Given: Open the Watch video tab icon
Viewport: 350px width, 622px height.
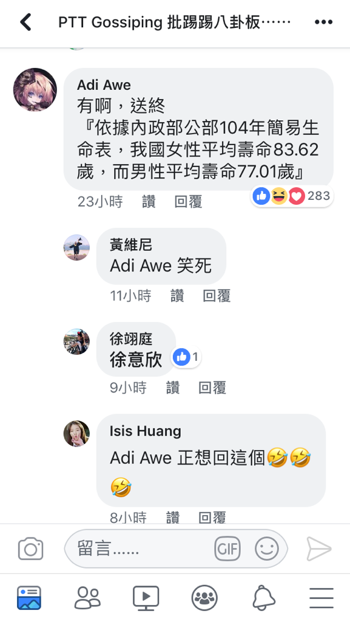Looking at the screenshot, I should (x=146, y=598).
